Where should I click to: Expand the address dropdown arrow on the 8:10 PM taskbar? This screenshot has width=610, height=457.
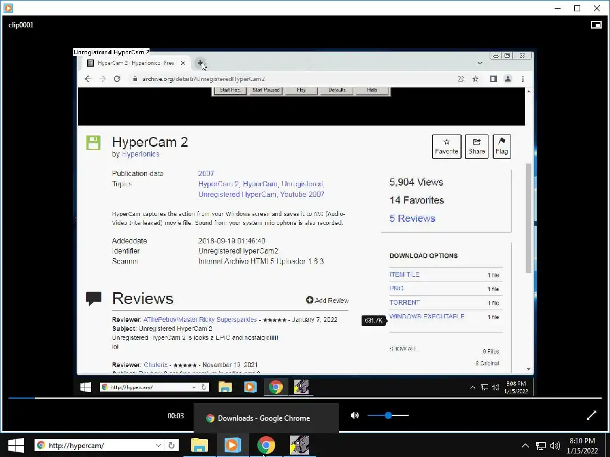pyautogui.click(x=158, y=445)
